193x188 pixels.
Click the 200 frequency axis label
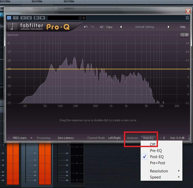(76, 106)
